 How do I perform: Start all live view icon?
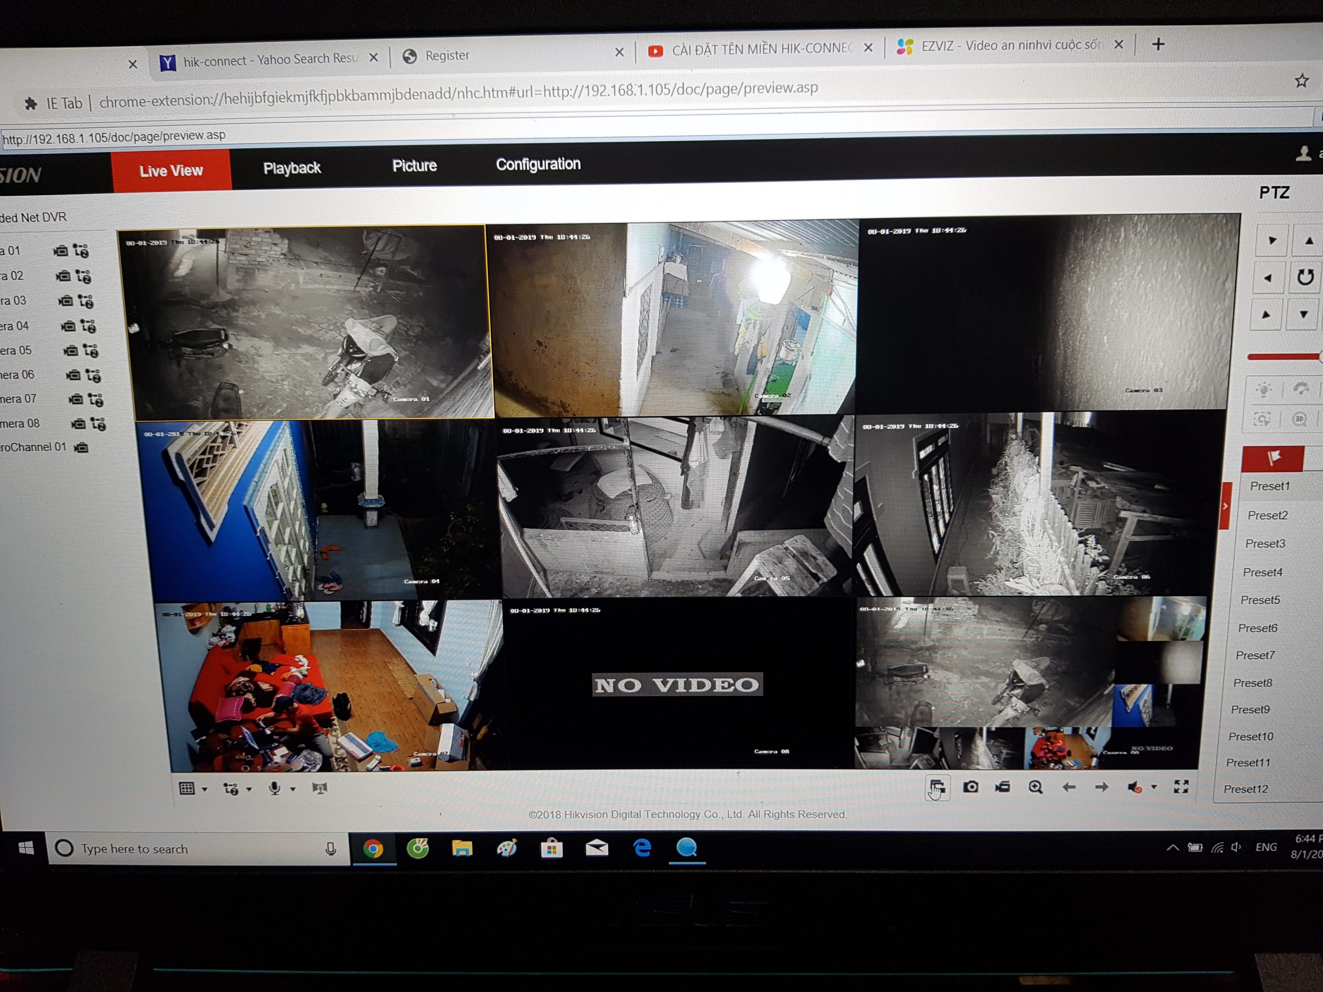click(x=936, y=787)
